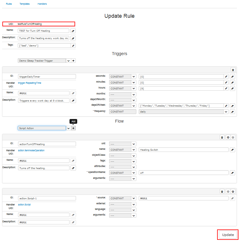Open the Templates tab

pos(25,4)
